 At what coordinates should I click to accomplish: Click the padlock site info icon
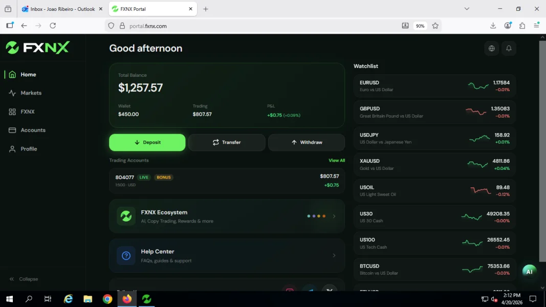(122, 26)
